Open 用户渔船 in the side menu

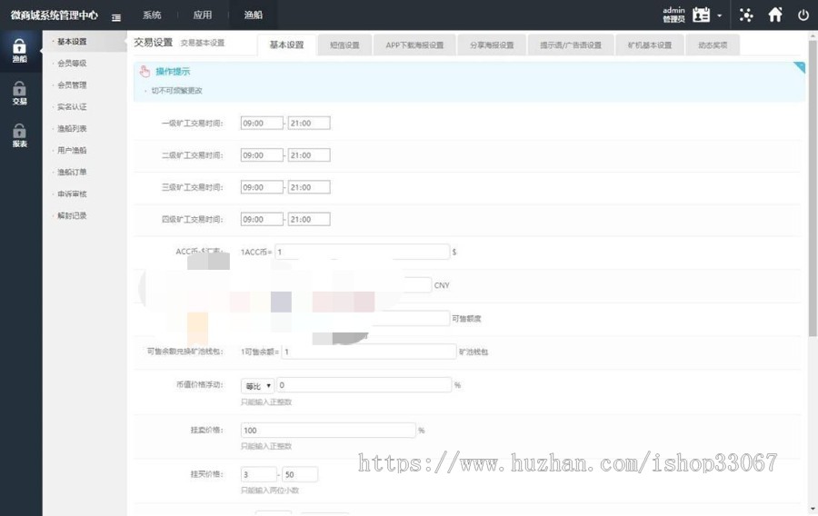72,150
